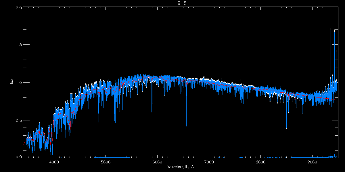Viewport: 345px width, 172px height.
Task: Click the deep absorption line bottom near 6563 Å
Action: [186, 126]
